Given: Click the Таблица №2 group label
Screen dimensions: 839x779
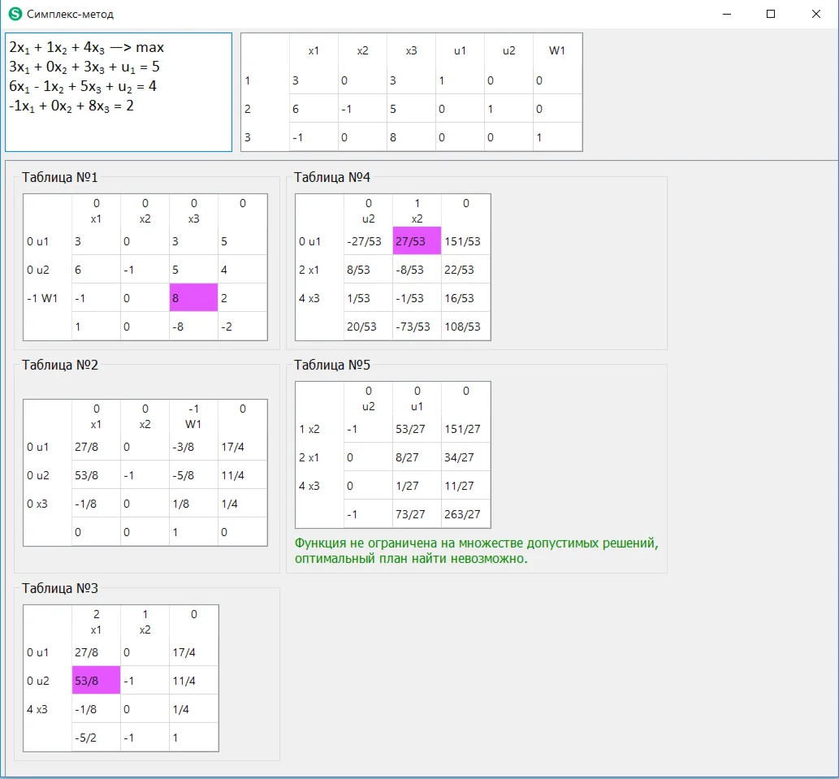Looking at the screenshot, I should click(x=60, y=366).
